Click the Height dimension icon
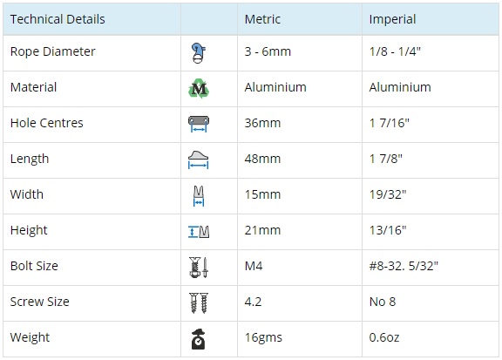 pos(199,232)
